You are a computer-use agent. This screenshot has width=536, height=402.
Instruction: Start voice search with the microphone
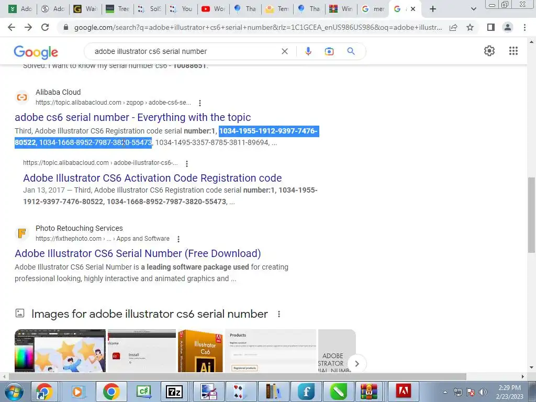308,51
